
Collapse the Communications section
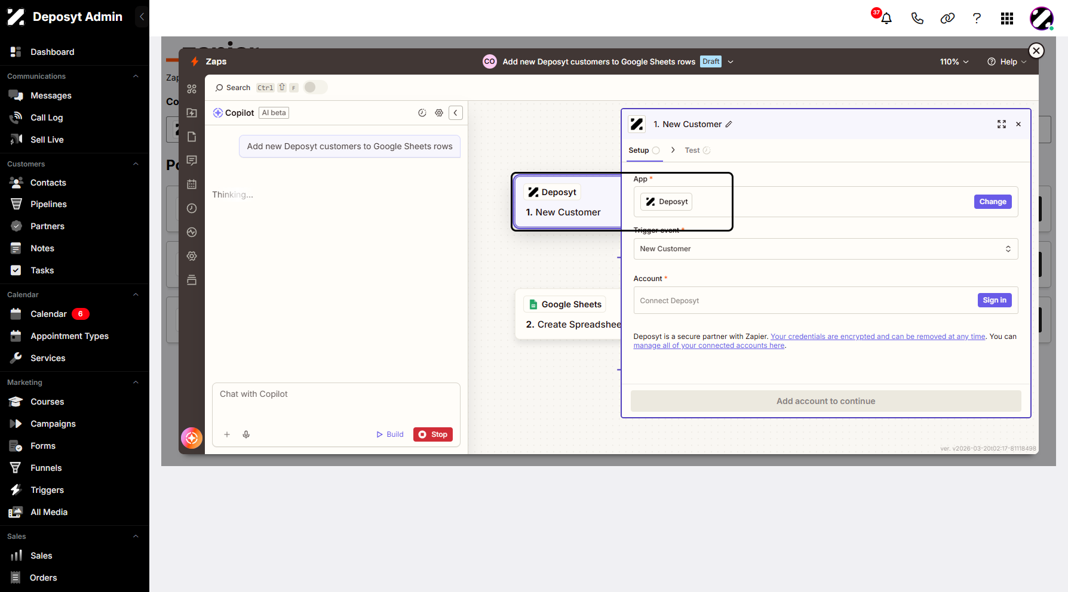point(136,76)
